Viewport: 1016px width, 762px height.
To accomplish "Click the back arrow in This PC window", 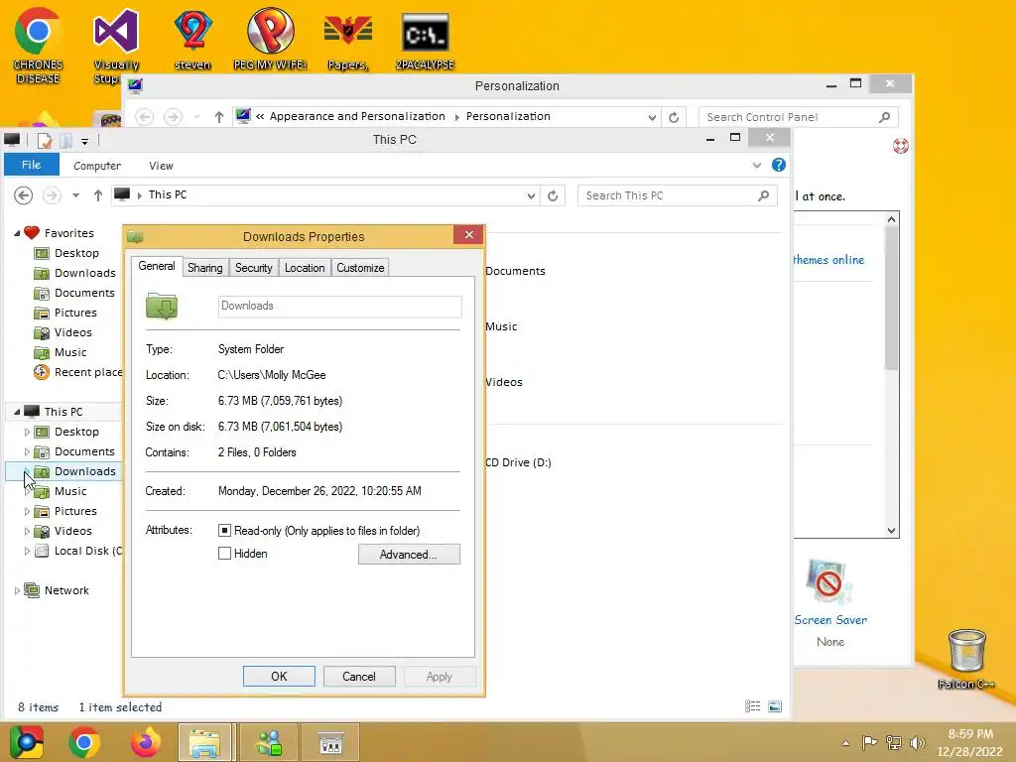I will (x=24, y=195).
